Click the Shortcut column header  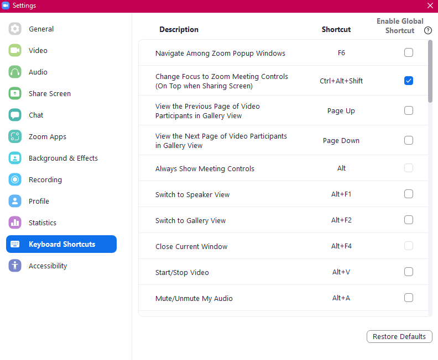point(336,30)
